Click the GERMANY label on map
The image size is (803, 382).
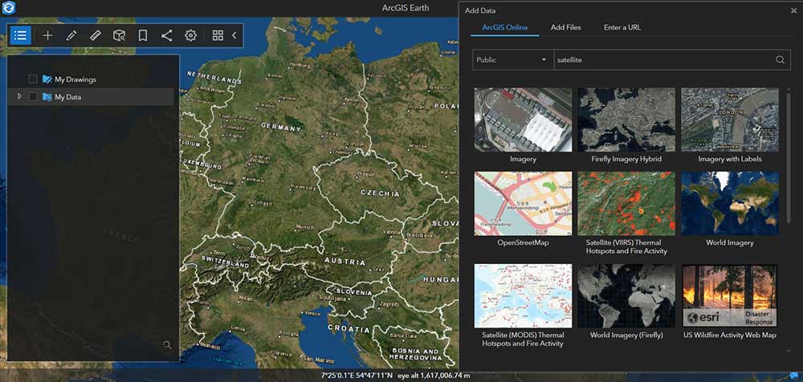tap(280, 127)
